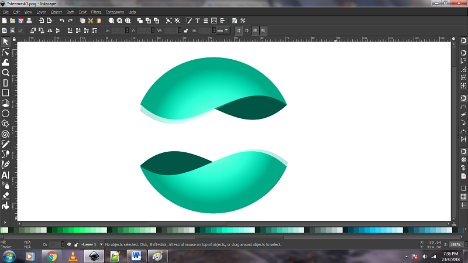Choose the Spray tool
The width and height of the screenshot is (468, 263).
coord(5,185)
